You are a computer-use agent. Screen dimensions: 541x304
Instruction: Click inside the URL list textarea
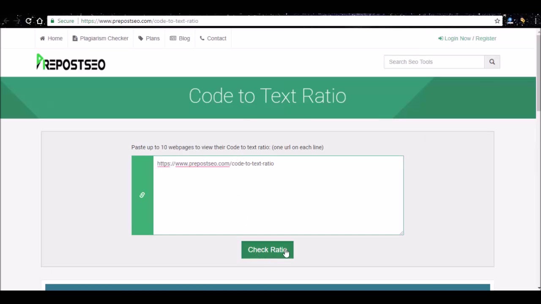tap(278, 195)
